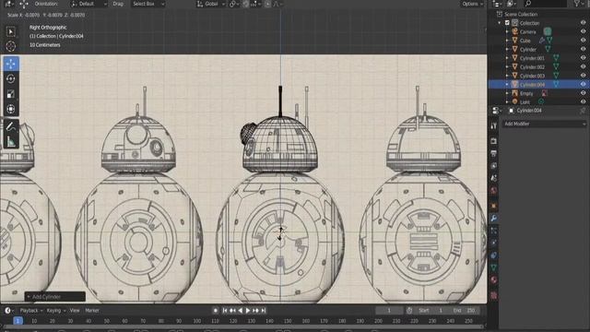The height and width of the screenshot is (332, 590).
Task: Open the Options dropdown in viewport header
Action: coord(472,4)
